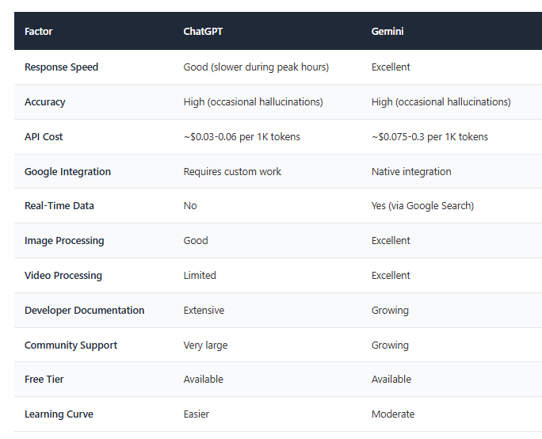This screenshot has height=439, width=542.
Task: Click the Free Tier row label
Action: pos(44,380)
